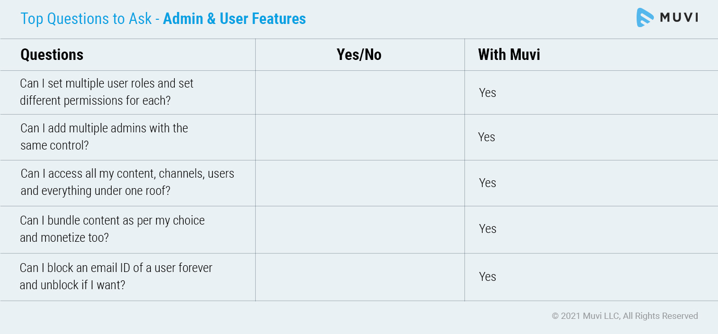Click the multiple user roles question
The image size is (718, 334).
[x=107, y=92]
